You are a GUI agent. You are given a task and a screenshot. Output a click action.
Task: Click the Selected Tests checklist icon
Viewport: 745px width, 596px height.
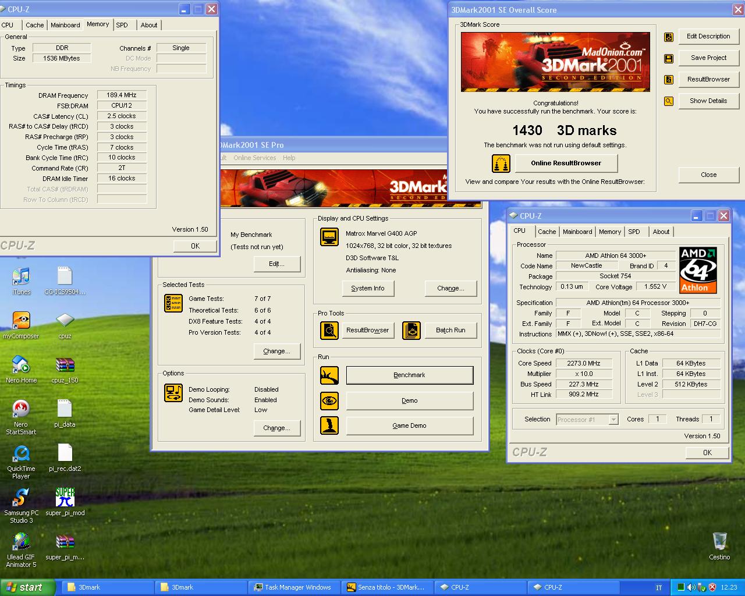[173, 303]
